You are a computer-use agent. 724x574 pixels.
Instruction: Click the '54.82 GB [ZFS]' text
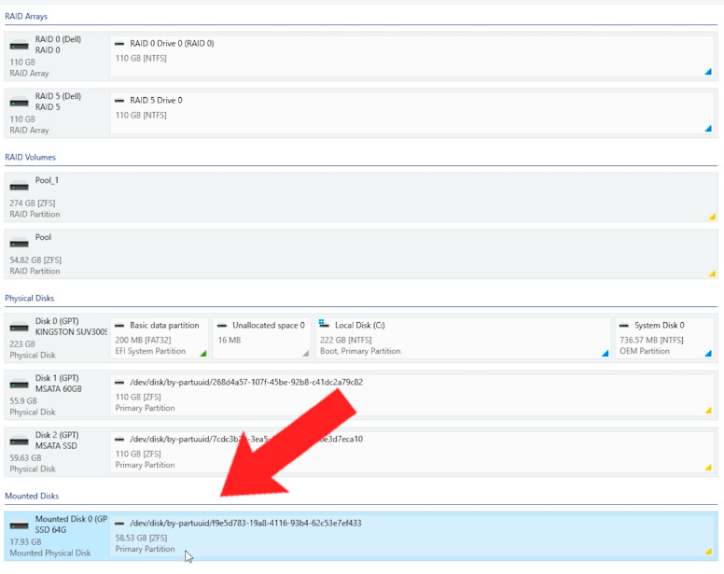click(x=35, y=260)
